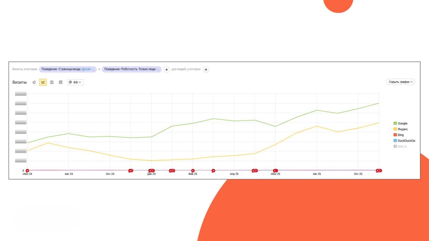Open annotation marker between Окт 24 and Дек 24
The image size is (429, 241).
131,171
